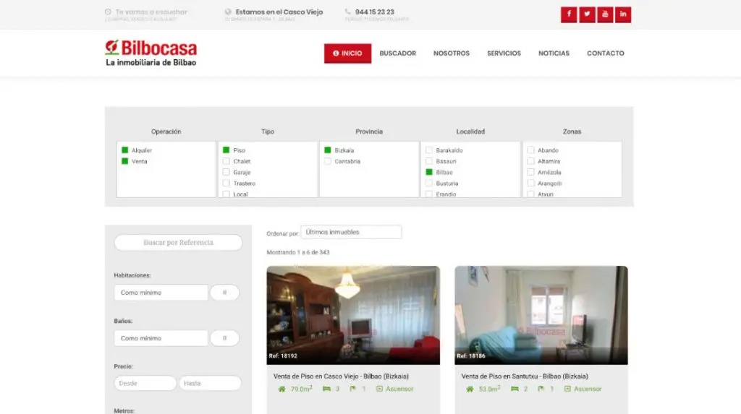Click the button next to Baños field
Image resolution: width=741 pixels, height=414 pixels.
point(224,338)
